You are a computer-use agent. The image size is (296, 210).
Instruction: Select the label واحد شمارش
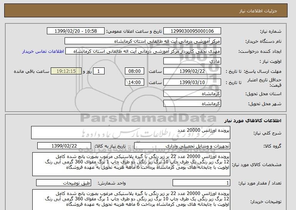click(112, 183)
